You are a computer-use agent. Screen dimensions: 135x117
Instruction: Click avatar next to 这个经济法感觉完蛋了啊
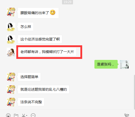pyautogui.click(x=11, y=39)
